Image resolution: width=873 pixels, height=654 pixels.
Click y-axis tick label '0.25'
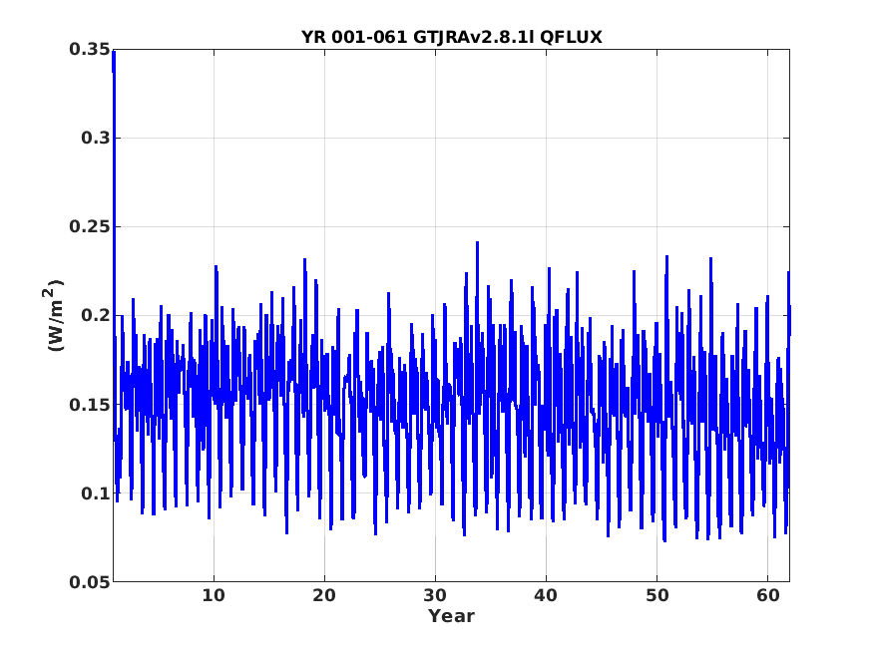[x=89, y=227]
